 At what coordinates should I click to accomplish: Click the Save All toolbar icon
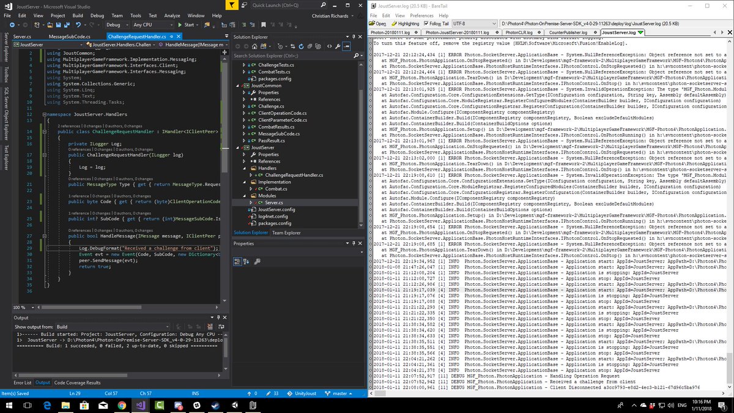(x=65, y=25)
